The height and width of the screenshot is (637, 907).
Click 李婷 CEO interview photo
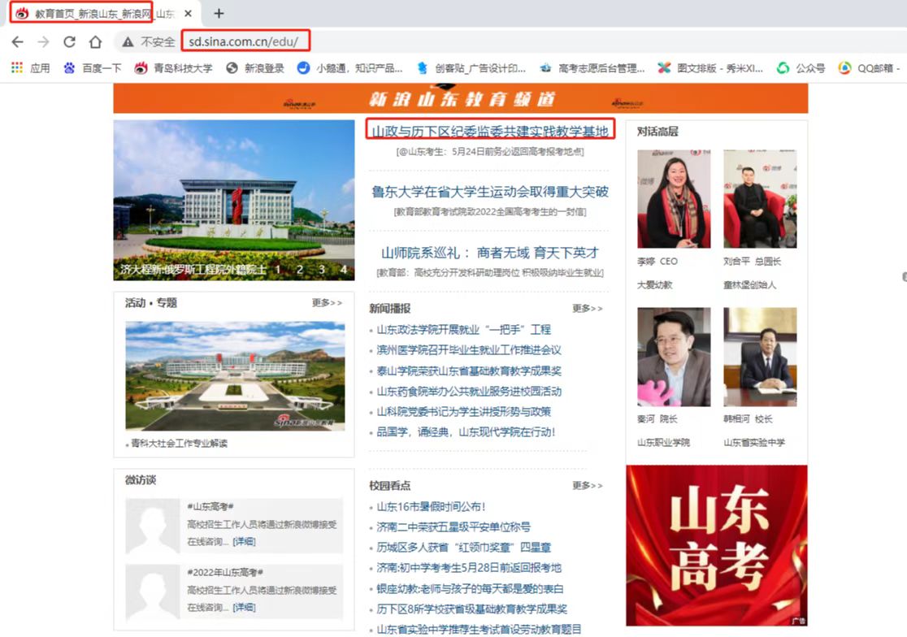pyautogui.click(x=674, y=199)
